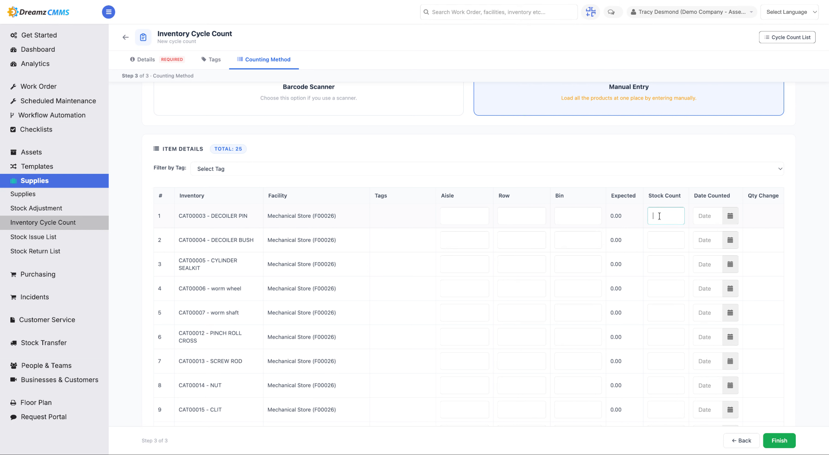Open the chat messages icon in header
The height and width of the screenshot is (455, 829).
(611, 12)
